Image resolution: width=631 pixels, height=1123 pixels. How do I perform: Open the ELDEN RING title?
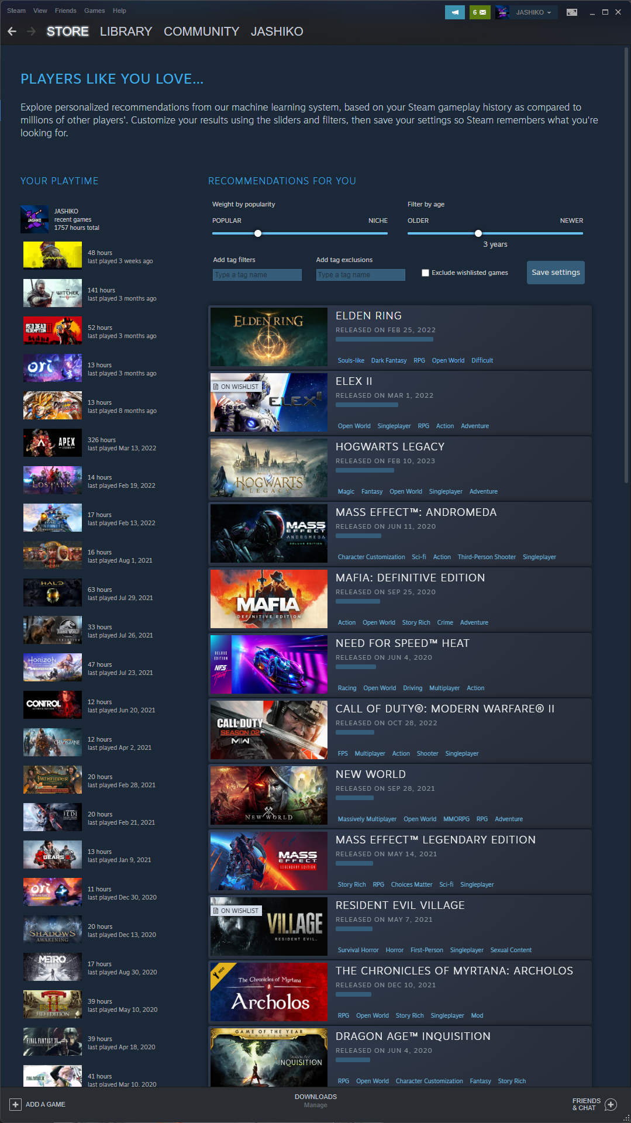[x=368, y=316]
